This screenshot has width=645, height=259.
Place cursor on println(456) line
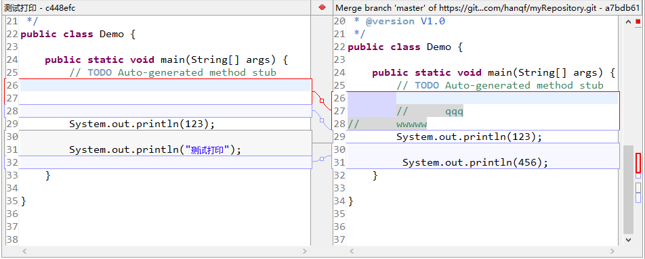(482, 162)
